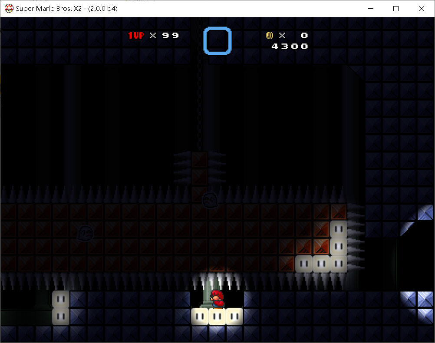Click the faint Boo ghost in left bricks

click(86, 233)
